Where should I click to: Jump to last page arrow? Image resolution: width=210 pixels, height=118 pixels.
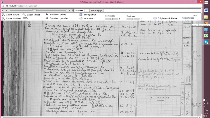[x=73, y=10]
